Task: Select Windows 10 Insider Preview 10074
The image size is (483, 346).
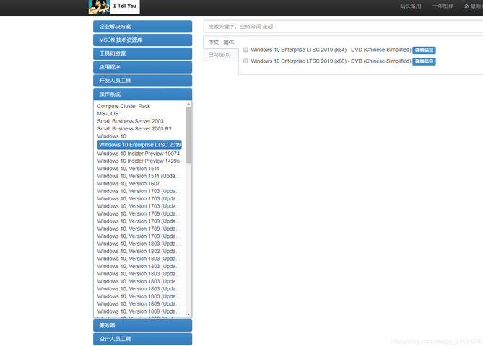Action: 139,154
